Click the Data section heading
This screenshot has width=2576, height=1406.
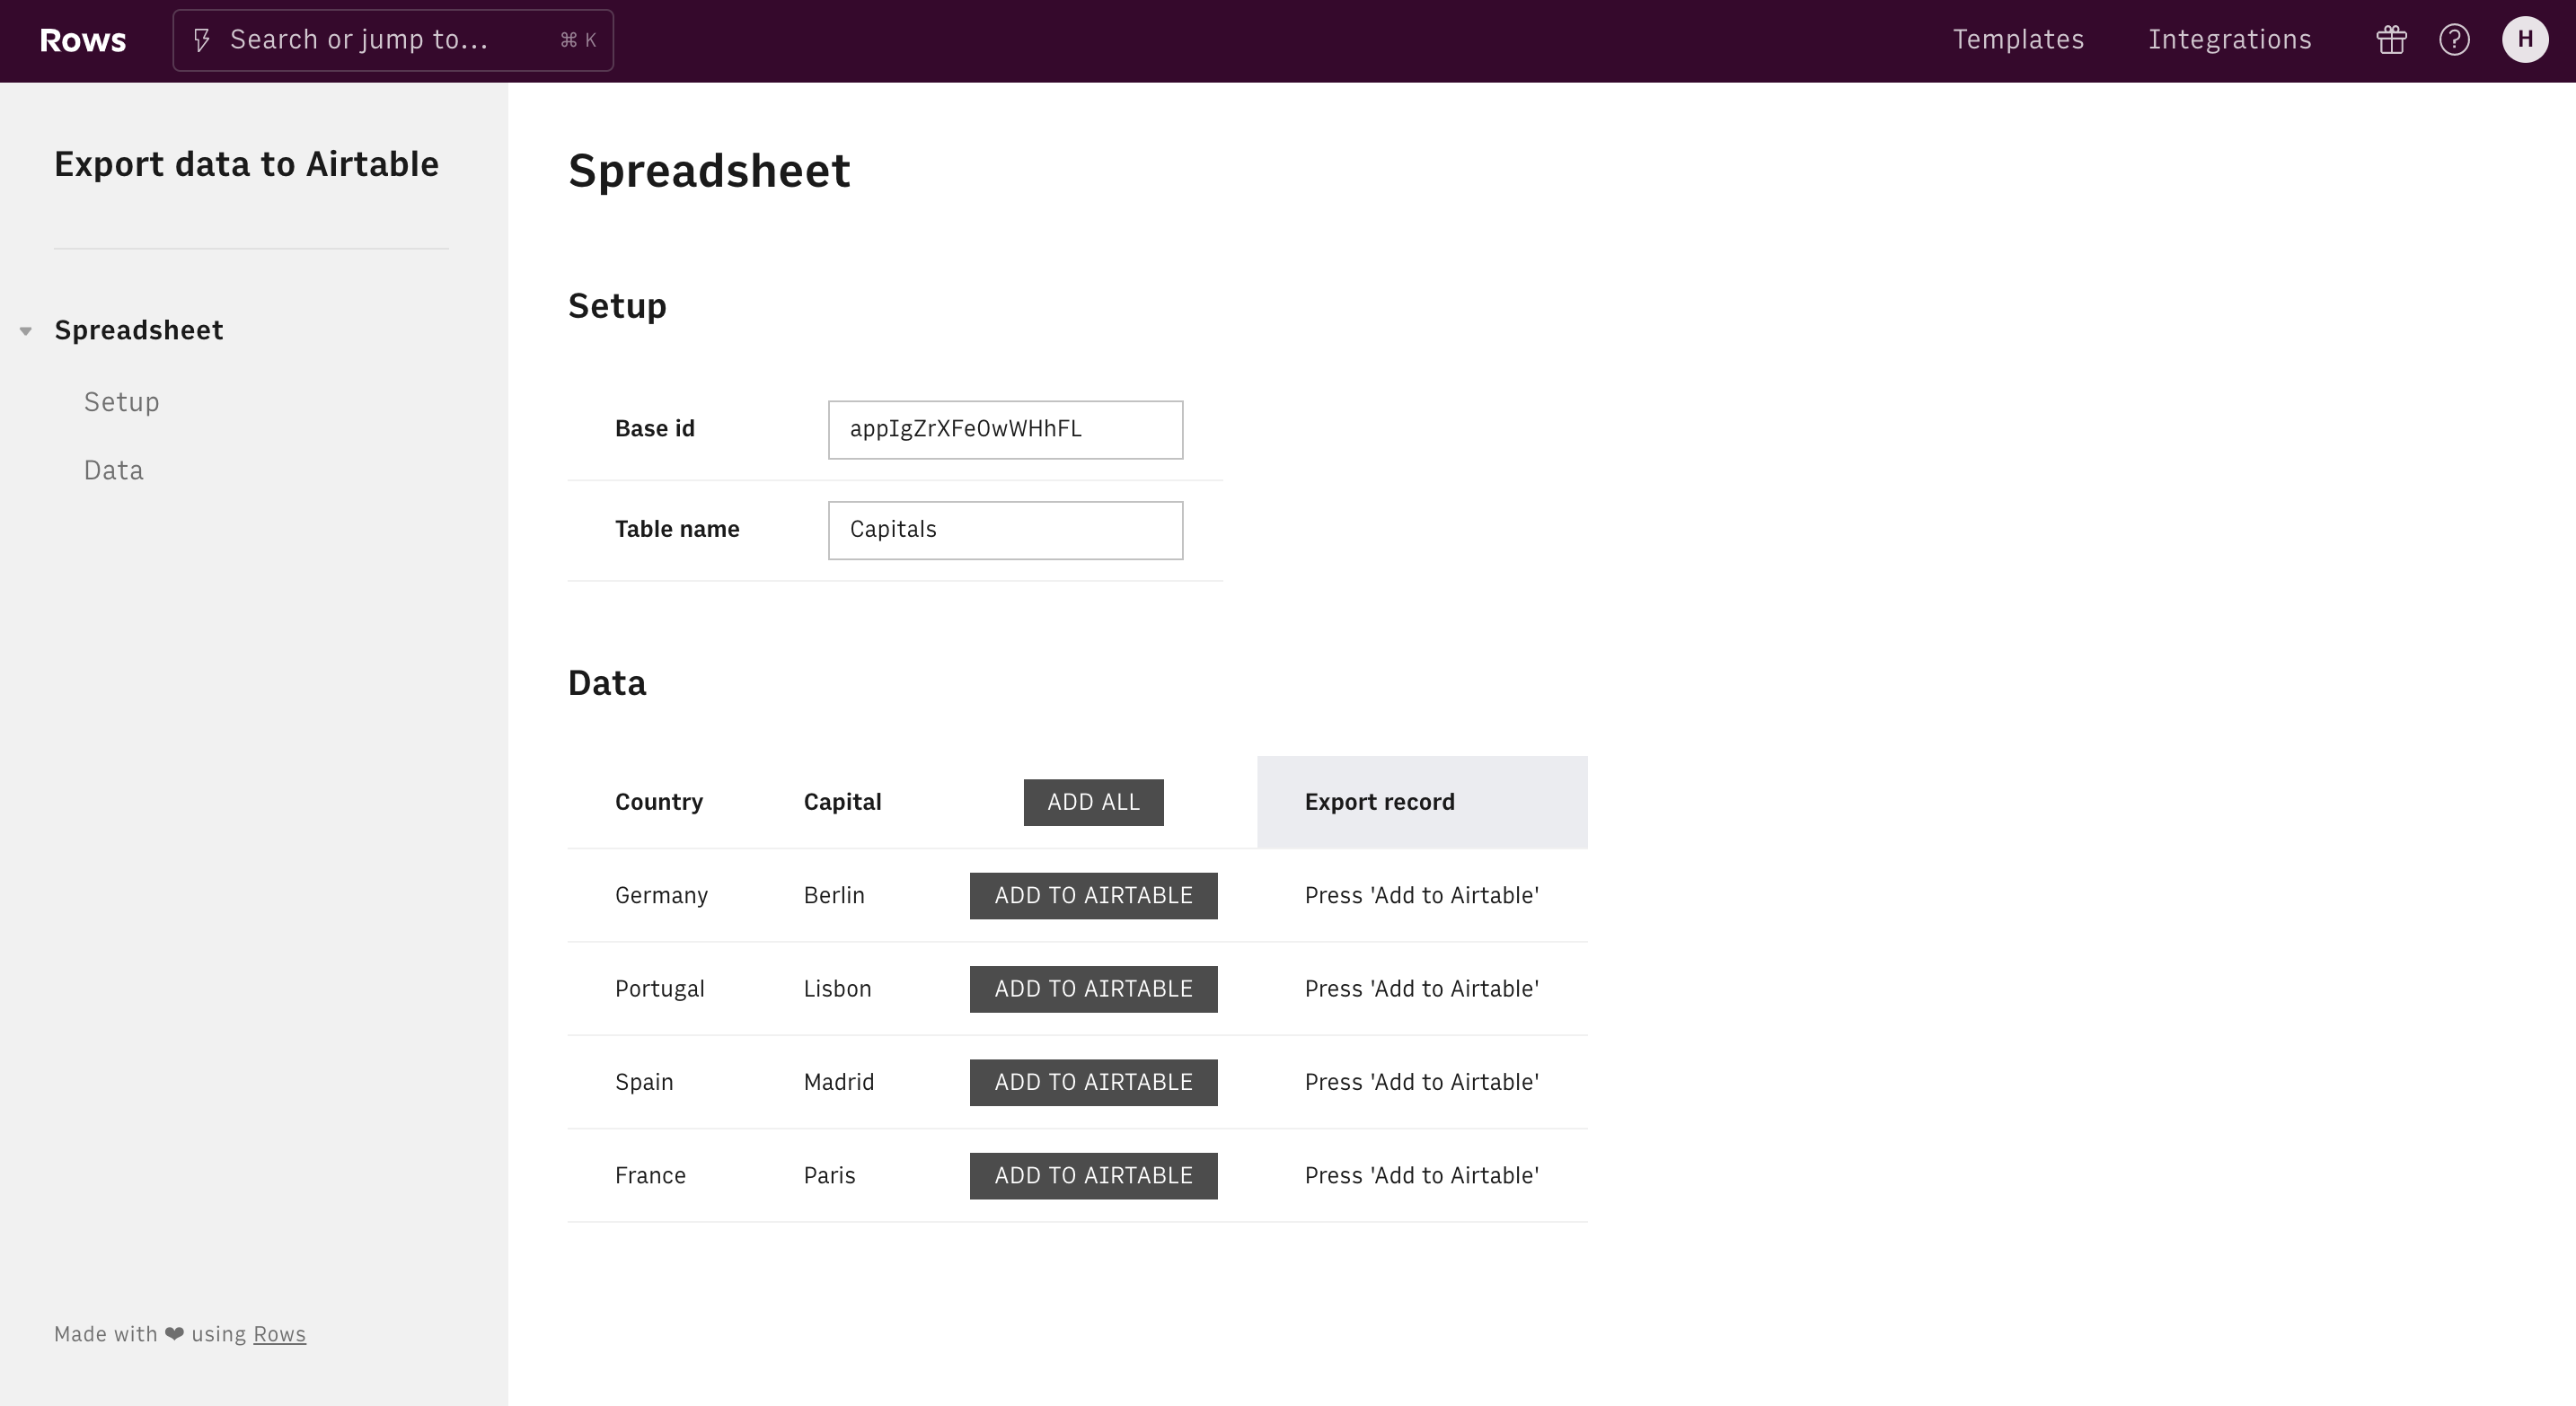tap(607, 683)
